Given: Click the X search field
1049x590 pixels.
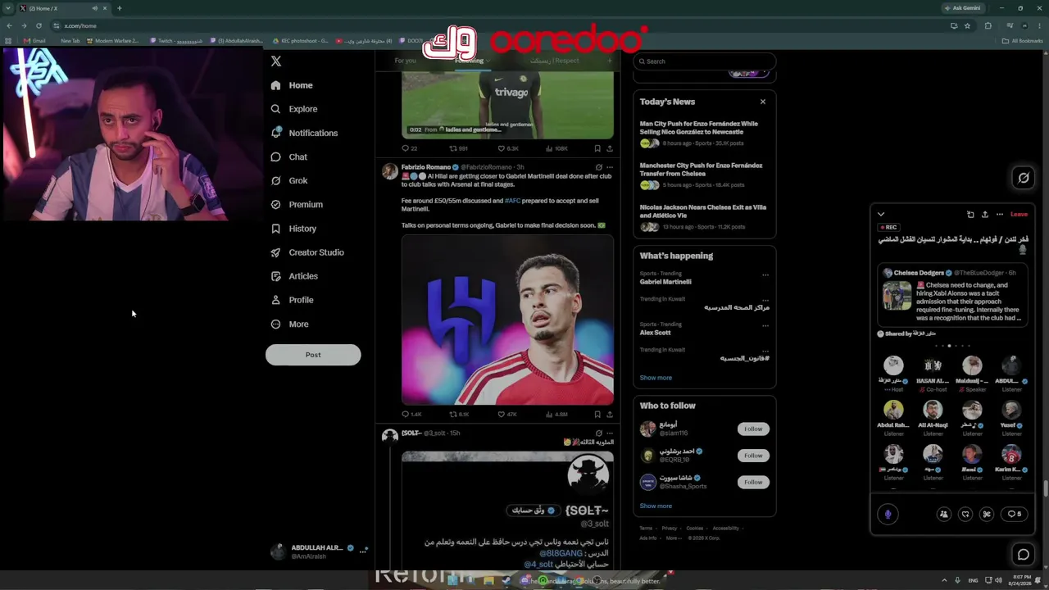Looking at the screenshot, I should [705, 61].
